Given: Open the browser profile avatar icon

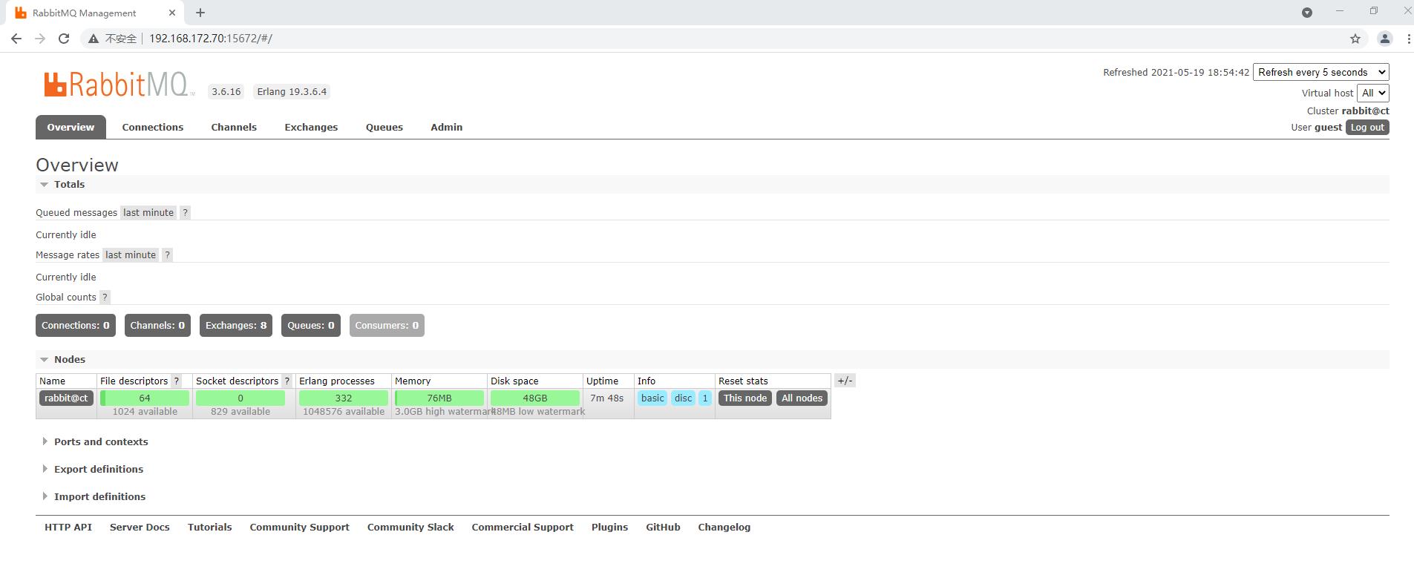Looking at the screenshot, I should 1384,39.
